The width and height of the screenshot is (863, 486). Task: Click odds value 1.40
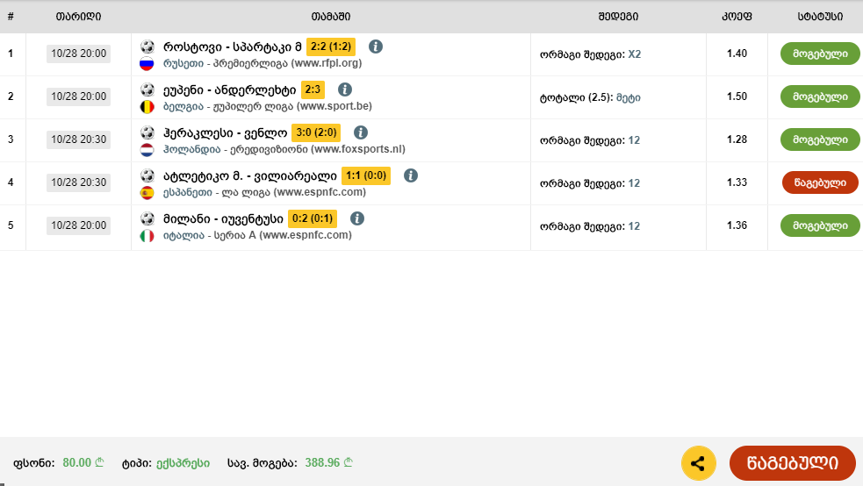tap(737, 54)
